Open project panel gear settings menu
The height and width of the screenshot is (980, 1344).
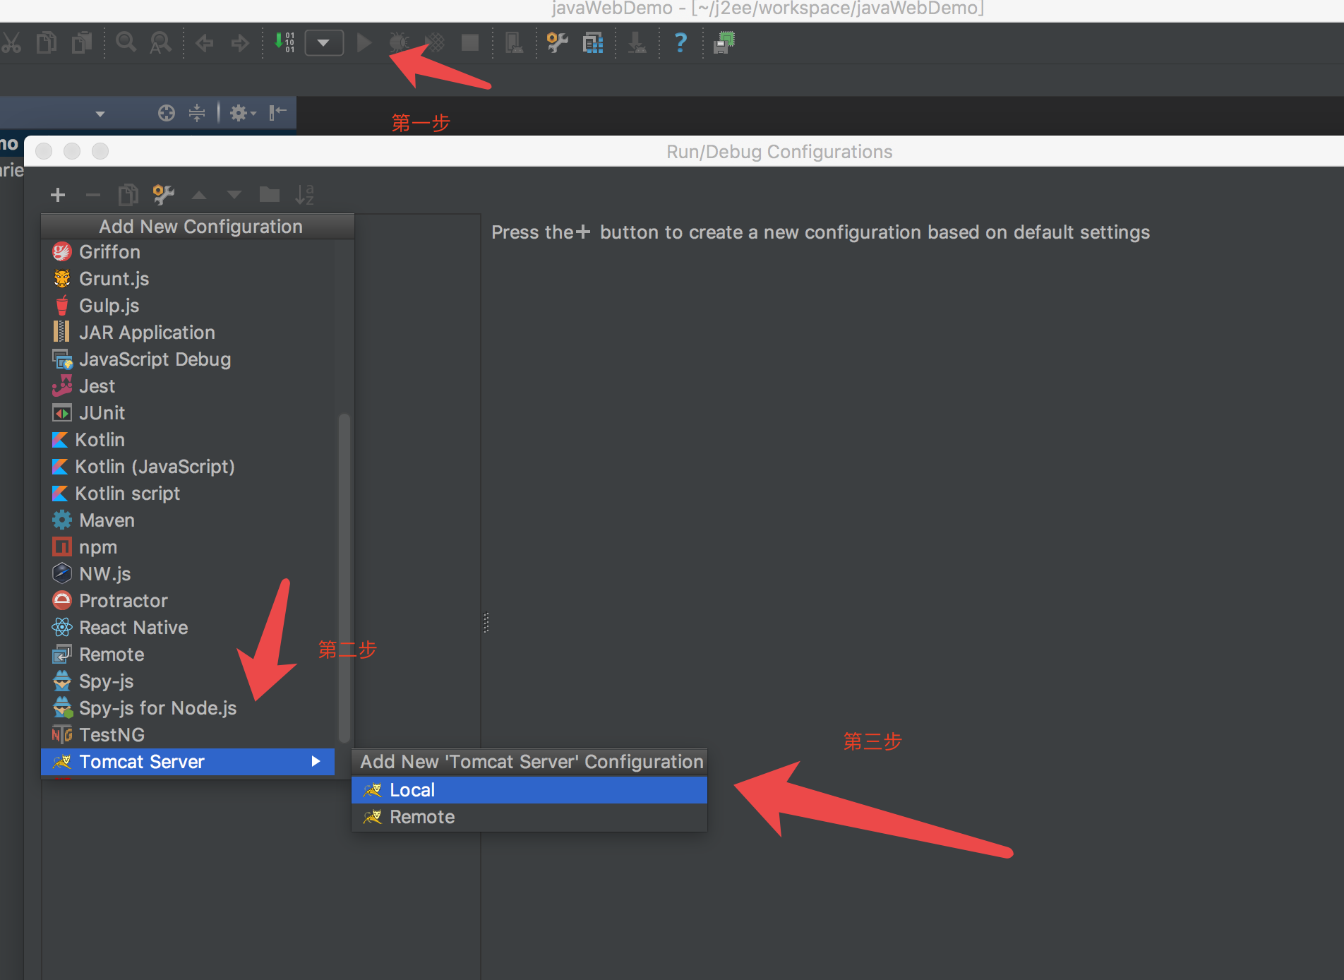(x=242, y=113)
